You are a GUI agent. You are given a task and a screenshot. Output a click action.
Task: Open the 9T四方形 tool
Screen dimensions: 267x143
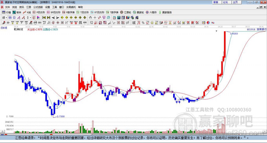click(x=98, y=12)
